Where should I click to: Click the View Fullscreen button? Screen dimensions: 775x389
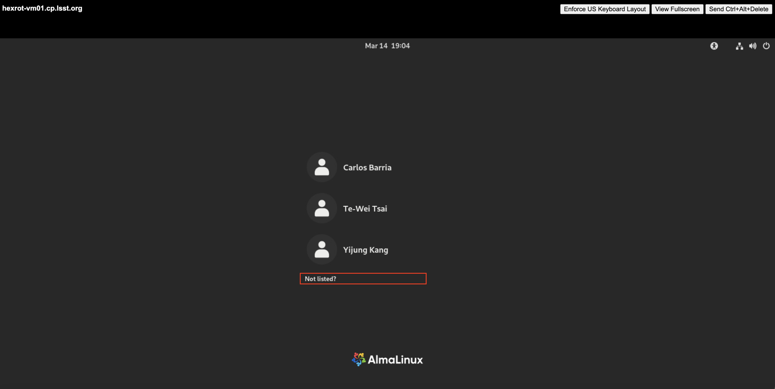coord(677,9)
